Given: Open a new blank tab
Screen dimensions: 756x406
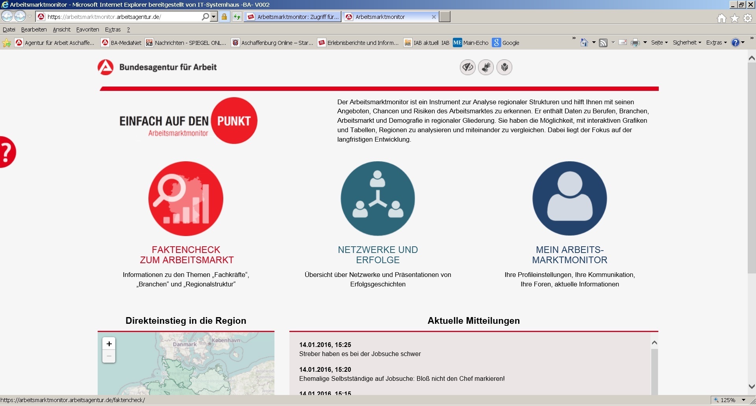Looking at the screenshot, I should 445,17.
